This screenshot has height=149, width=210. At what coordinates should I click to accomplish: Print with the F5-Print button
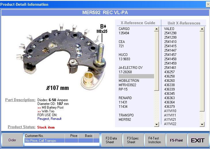click(176, 140)
